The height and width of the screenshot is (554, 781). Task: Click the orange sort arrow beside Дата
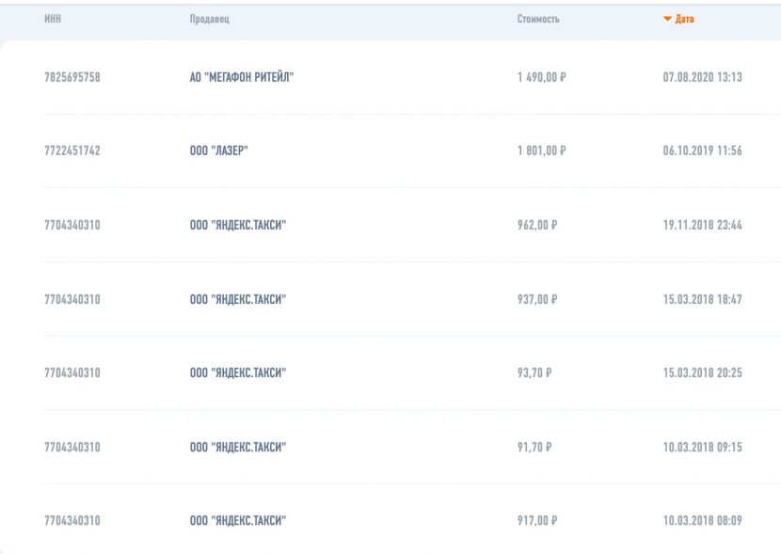(x=668, y=20)
